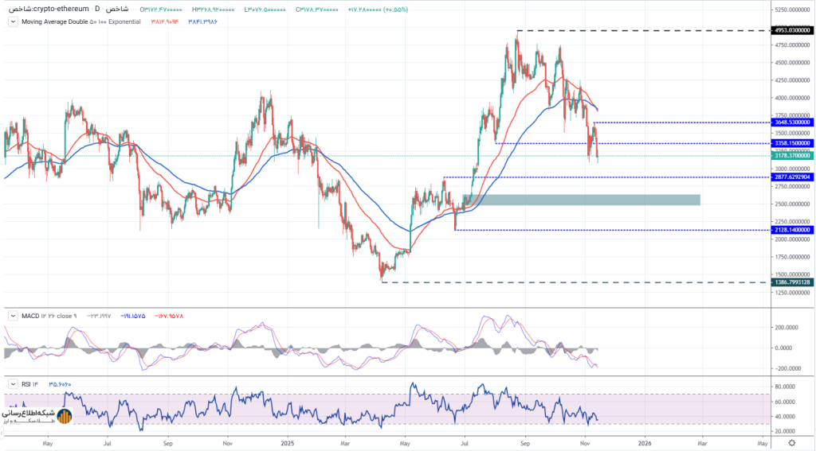Image resolution: width=816 pixels, height=451 pixels.
Task: Click the 3358.15 blue price level tag
Action: pyautogui.click(x=792, y=143)
